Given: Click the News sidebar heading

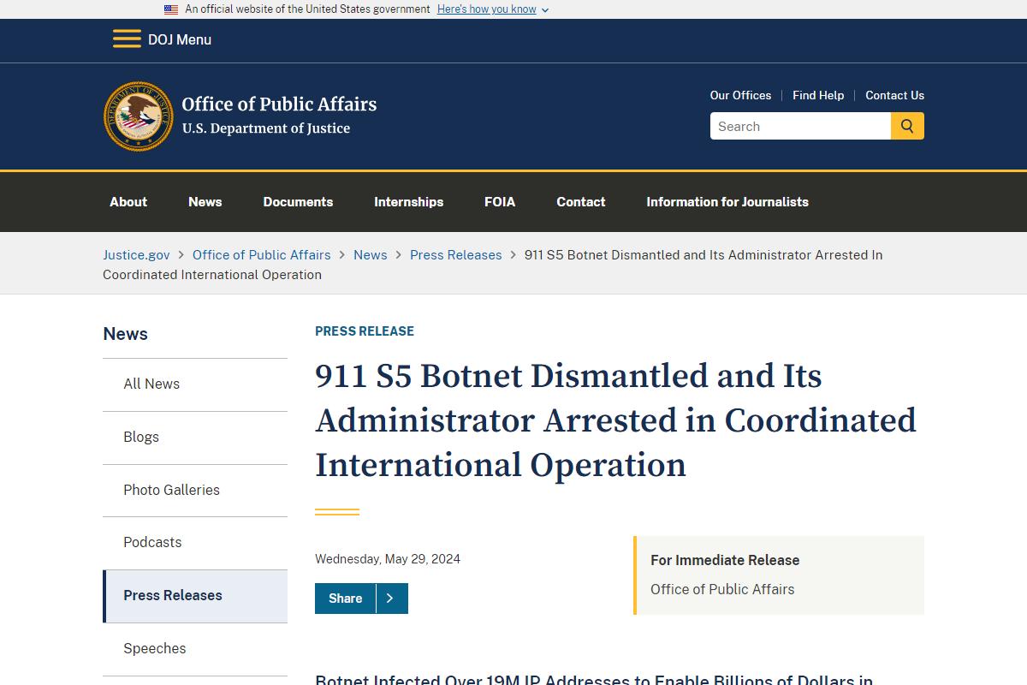Looking at the screenshot, I should pyautogui.click(x=125, y=334).
